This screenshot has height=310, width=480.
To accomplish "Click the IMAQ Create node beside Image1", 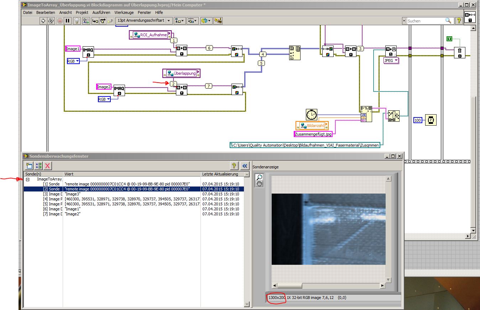I will (88, 52).
